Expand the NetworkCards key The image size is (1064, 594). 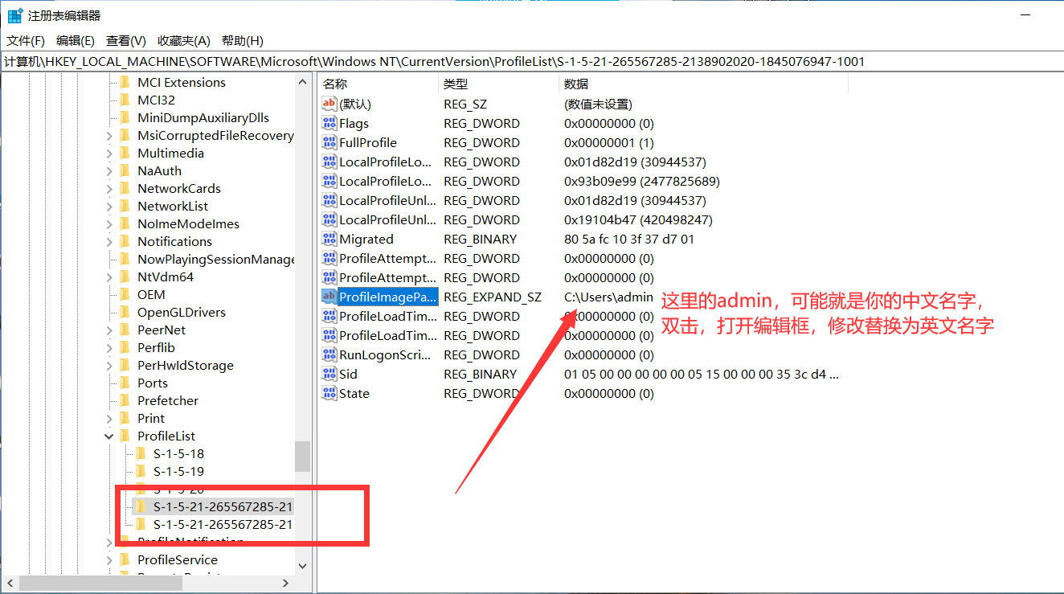tap(109, 188)
